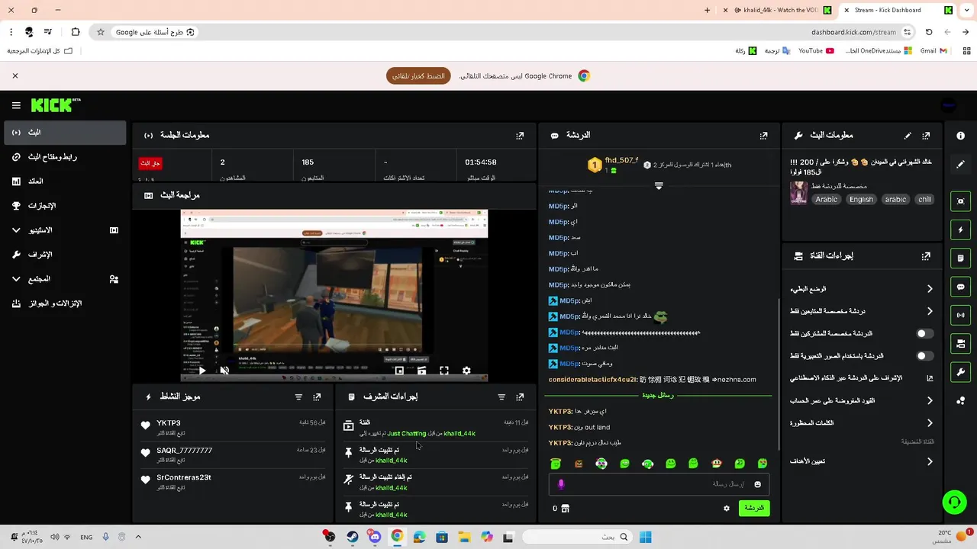This screenshot has width=977, height=549.
Task: Toggle the channel actions widget in the right rail
Action: pyautogui.click(x=960, y=343)
